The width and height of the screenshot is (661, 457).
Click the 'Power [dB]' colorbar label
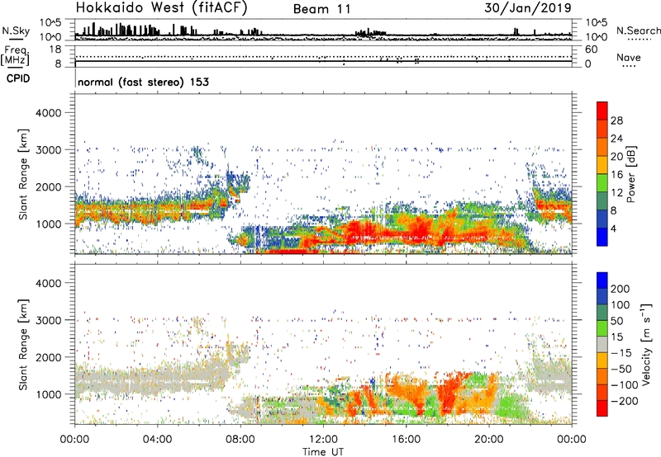tap(631, 174)
